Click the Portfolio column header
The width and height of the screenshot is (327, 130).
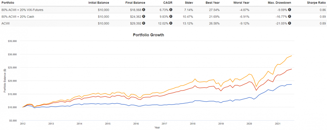(9, 3)
